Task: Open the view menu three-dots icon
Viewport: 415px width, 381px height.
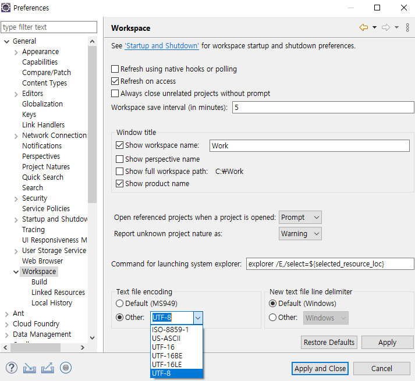Action: point(407,27)
